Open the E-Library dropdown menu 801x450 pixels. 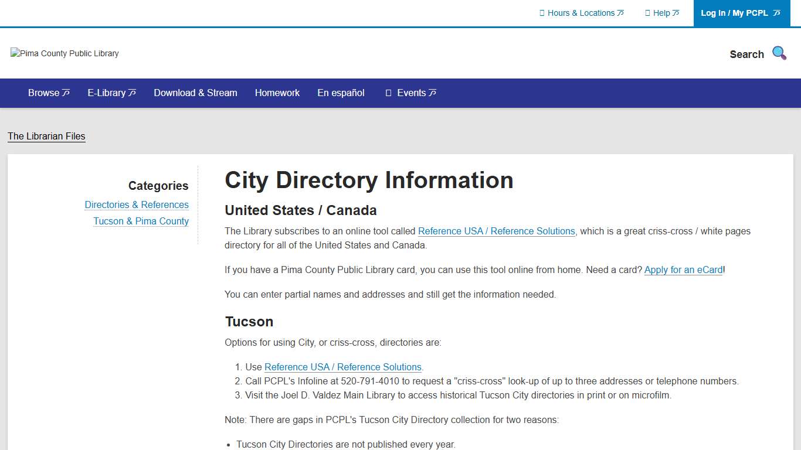(x=107, y=93)
